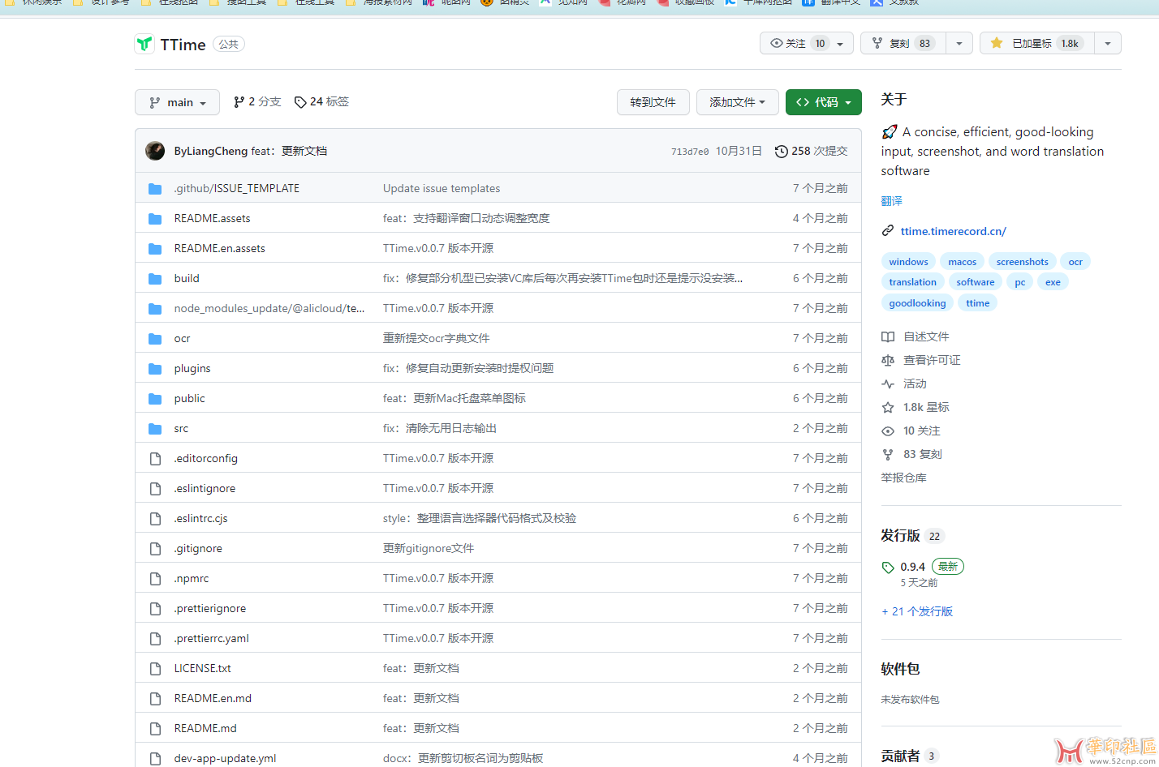Open the .eslintignore file
Screen dimensions: 1159x767
pos(205,488)
